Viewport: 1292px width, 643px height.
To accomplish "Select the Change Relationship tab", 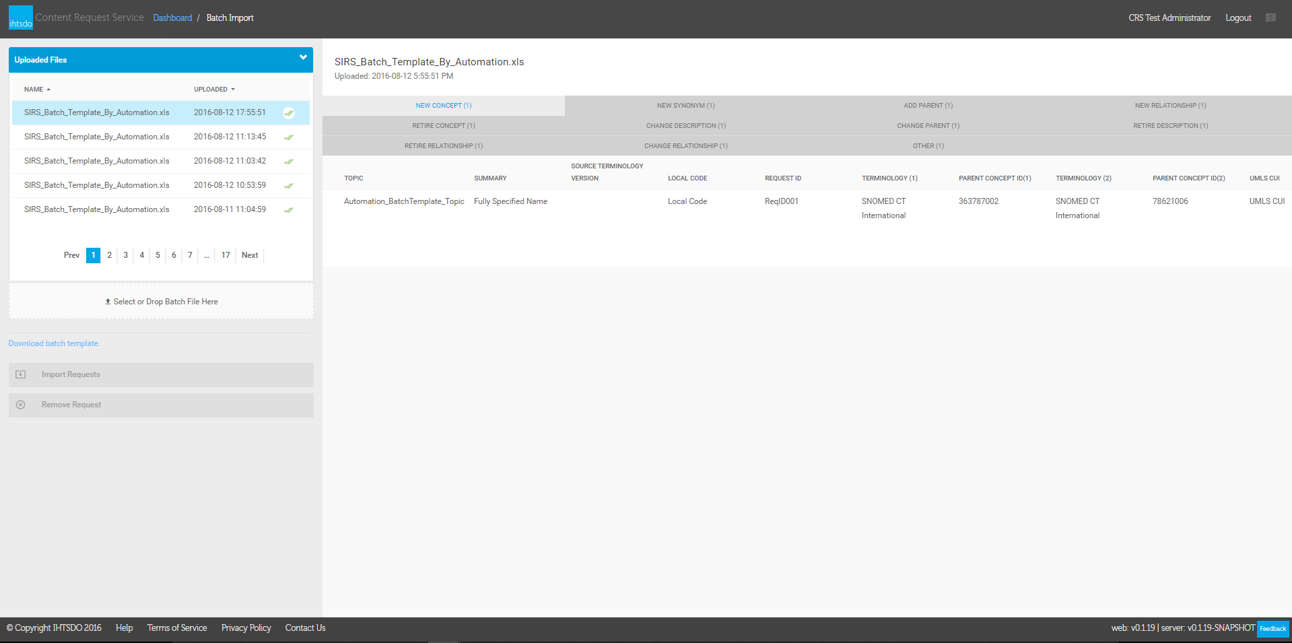I will click(685, 146).
